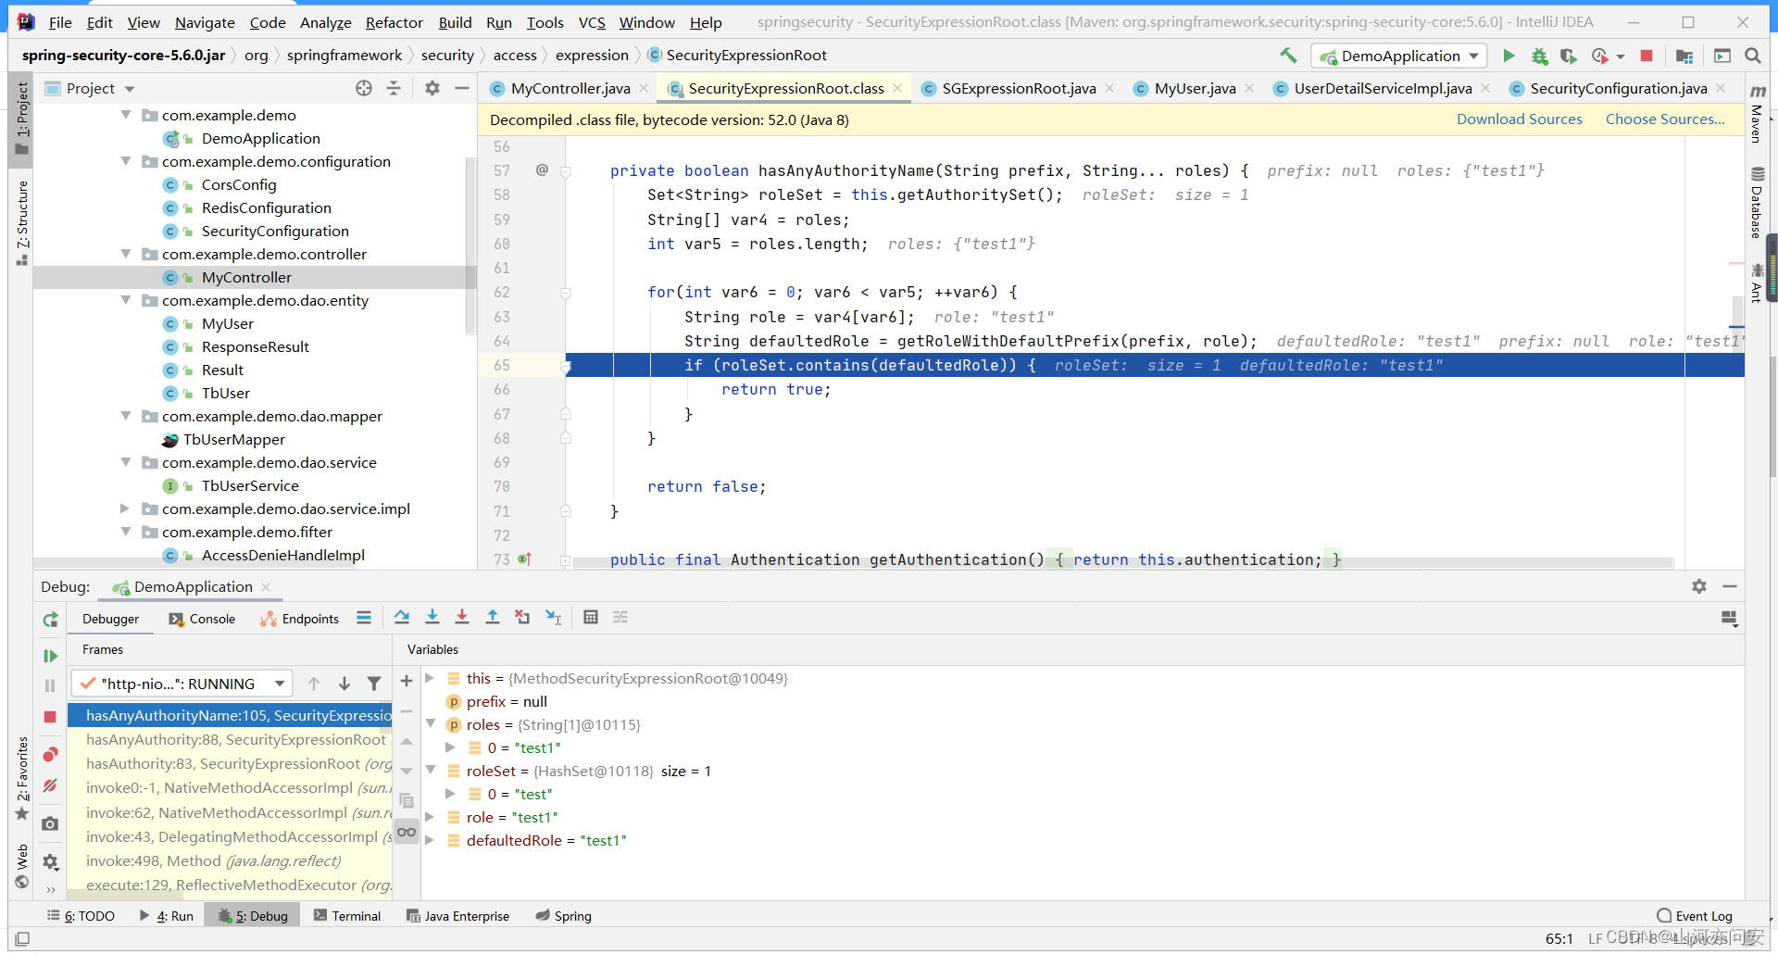
Task: Stop the running application with red square
Action: [1646, 56]
